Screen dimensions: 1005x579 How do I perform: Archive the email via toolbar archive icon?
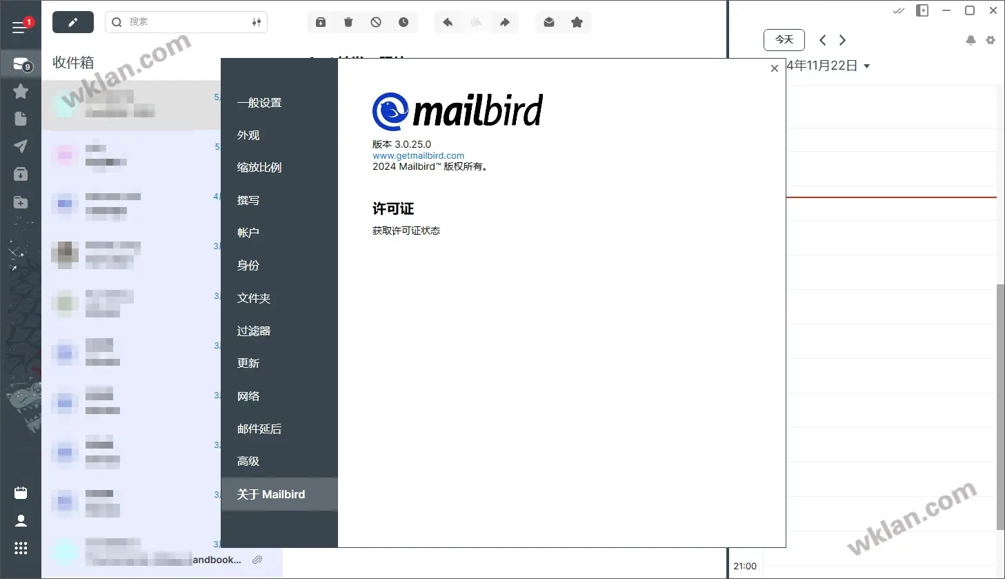coord(321,22)
